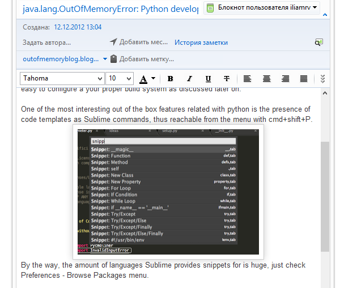Click the green notebook icon
The image size is (340, 288).
tap(210, 8)
